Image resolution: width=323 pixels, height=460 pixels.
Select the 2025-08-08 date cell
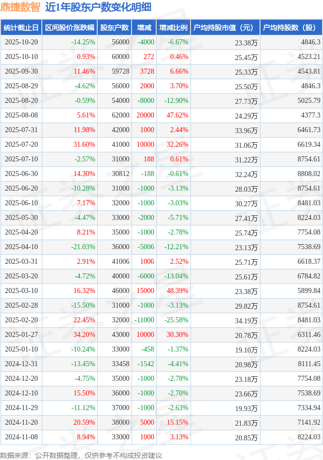[x=21, y=116]
